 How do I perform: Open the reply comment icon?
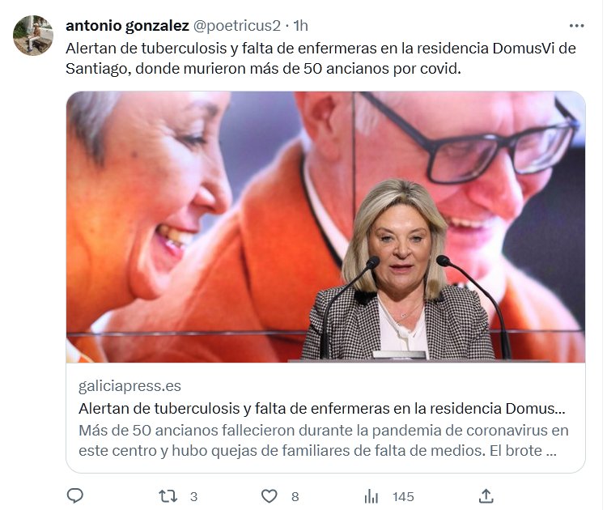point(74,496)
